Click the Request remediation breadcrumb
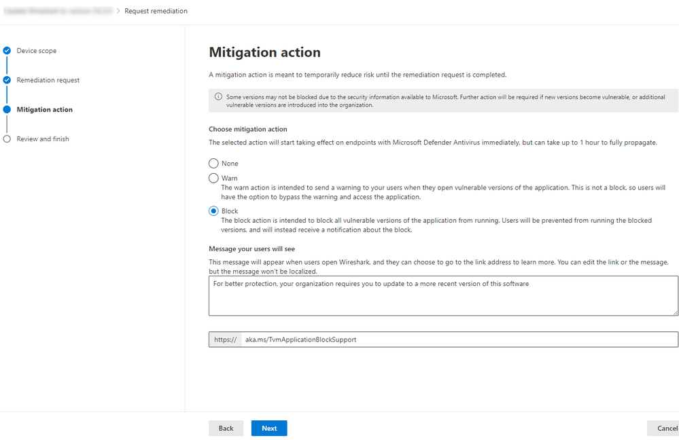679x440 pixels. (x=156, y=11)
